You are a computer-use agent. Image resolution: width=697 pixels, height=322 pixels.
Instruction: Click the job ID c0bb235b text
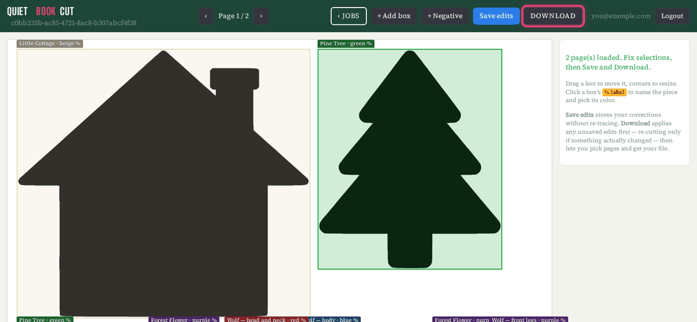tap(74, 23)
